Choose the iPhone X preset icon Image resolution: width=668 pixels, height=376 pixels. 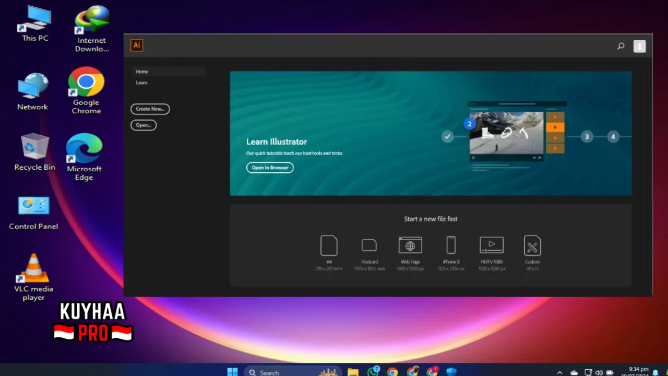click(451, 245)
